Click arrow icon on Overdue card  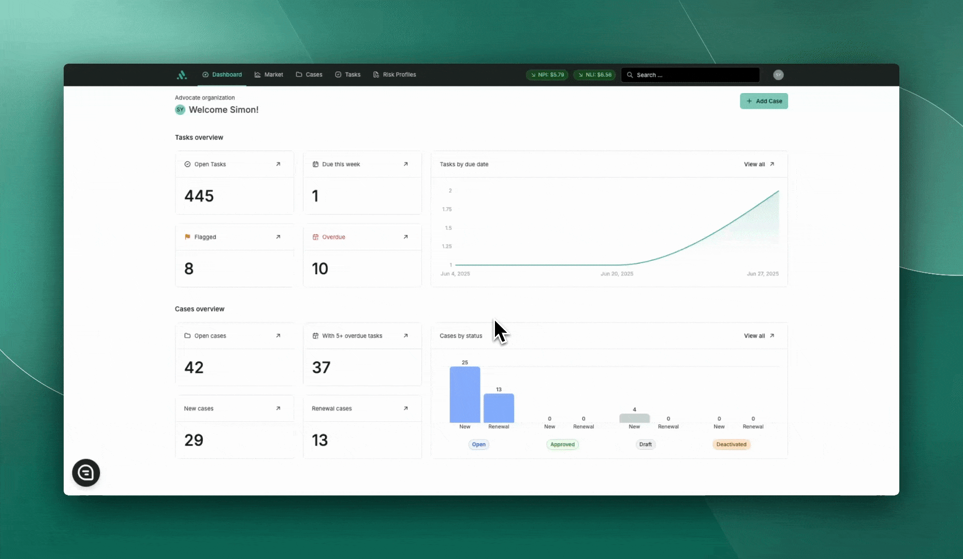[x=405, y=237]
